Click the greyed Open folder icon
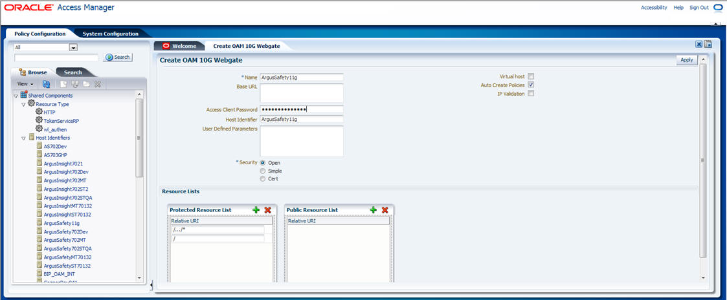Image resolution: width=727 pixels, height=300 pixels. point(86,84)
